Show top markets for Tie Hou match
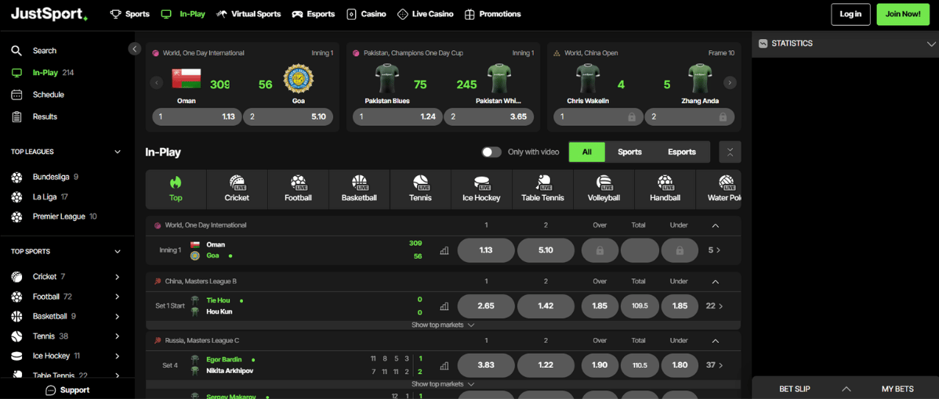 443,325
